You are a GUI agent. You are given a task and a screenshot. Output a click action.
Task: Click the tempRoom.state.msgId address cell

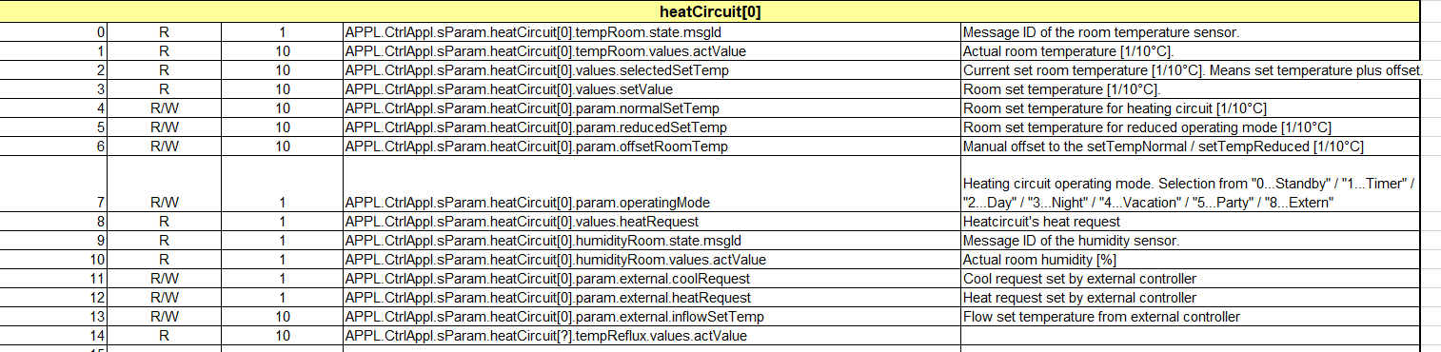[x=652, y=32]
